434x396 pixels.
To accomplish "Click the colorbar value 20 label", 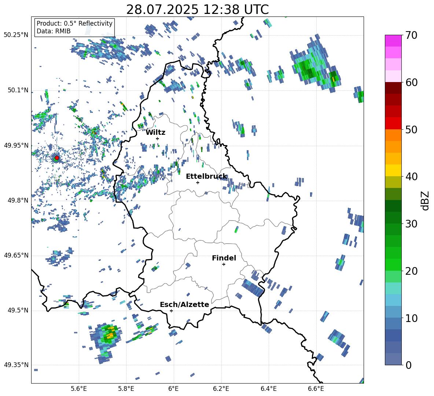I will point(411,271).
